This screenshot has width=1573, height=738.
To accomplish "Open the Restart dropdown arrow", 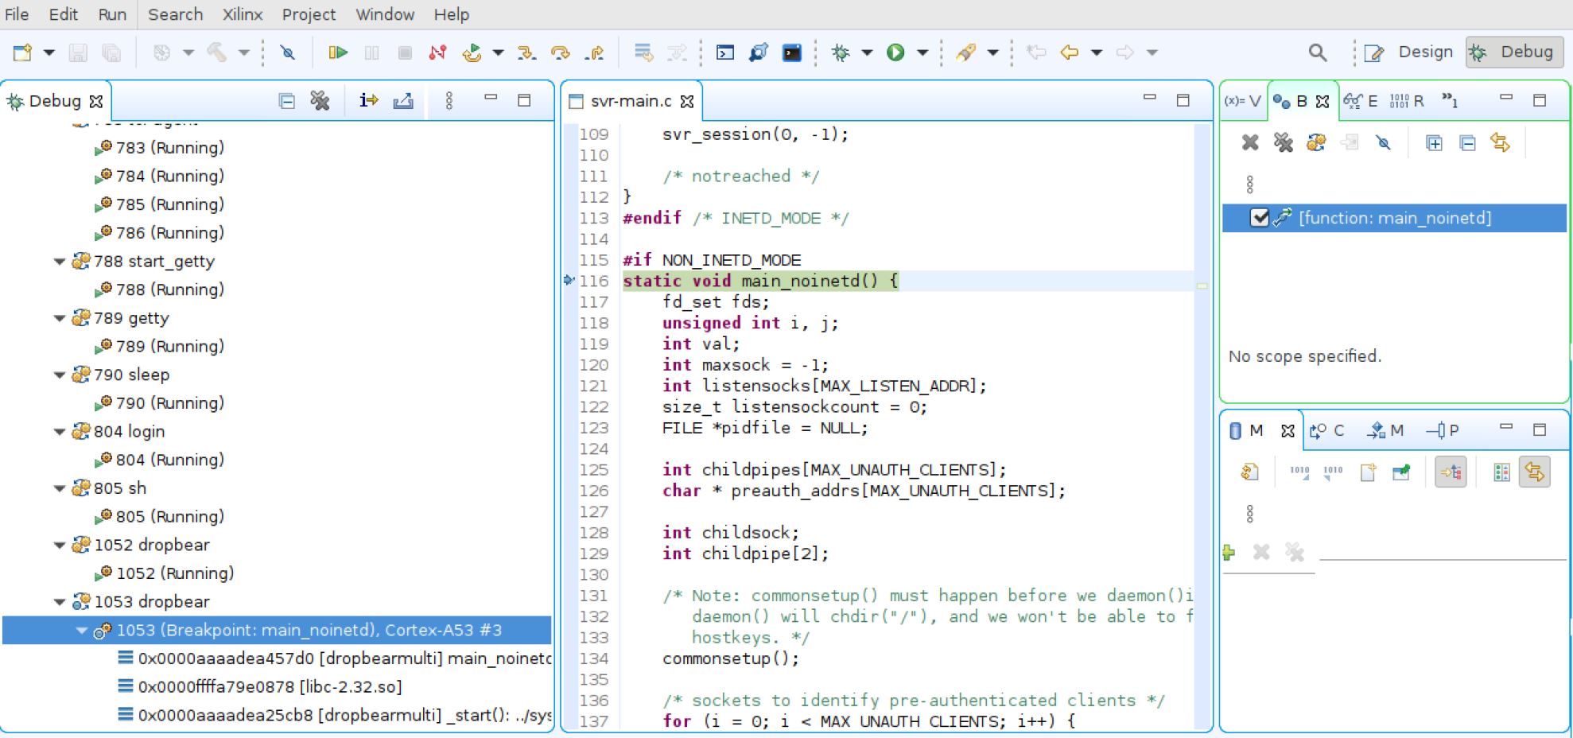I will coord(498,52).
